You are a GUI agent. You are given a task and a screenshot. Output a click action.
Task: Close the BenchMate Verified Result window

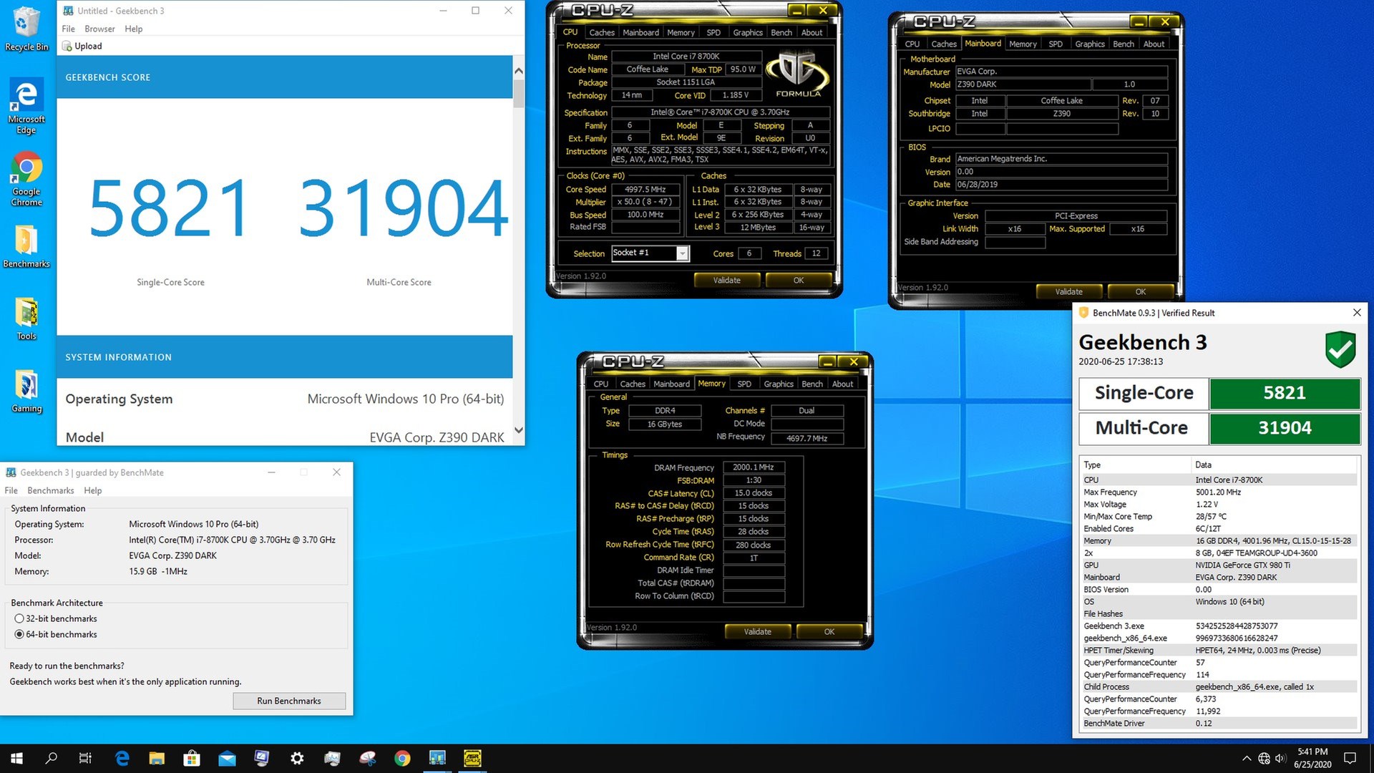click(x=1357, y=313)
